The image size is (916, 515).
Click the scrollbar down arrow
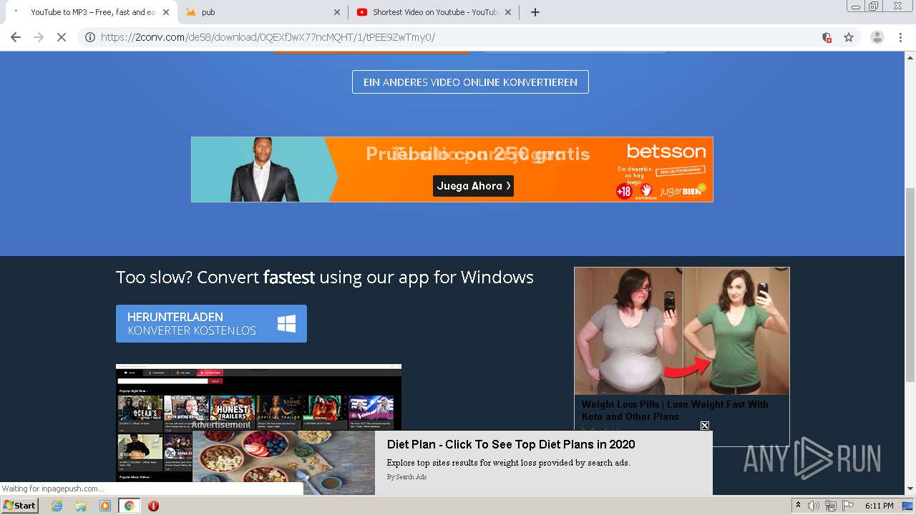tap(910, 489)
